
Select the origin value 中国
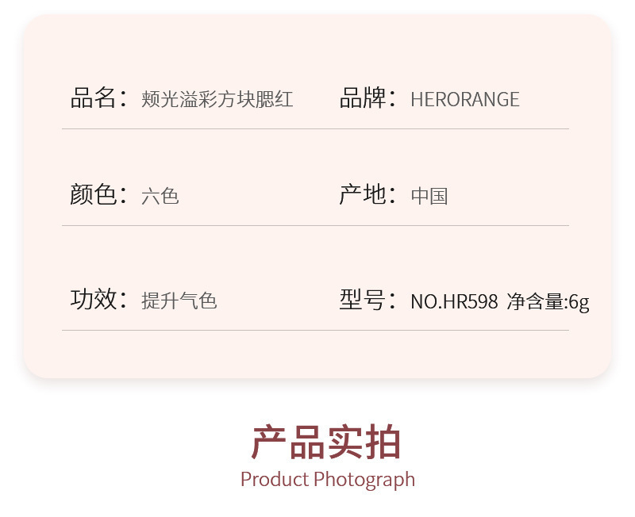(429, 196)
